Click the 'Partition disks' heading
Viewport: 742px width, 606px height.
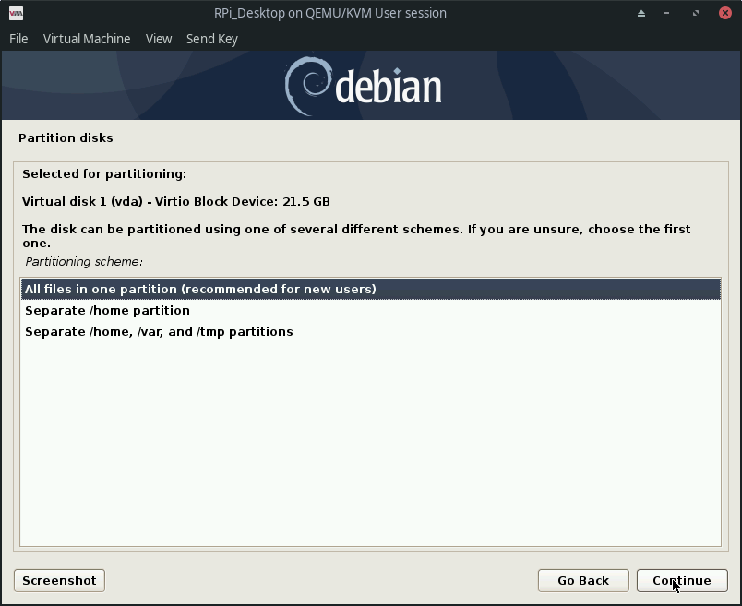pyautogui.click(x=66, y=137)
